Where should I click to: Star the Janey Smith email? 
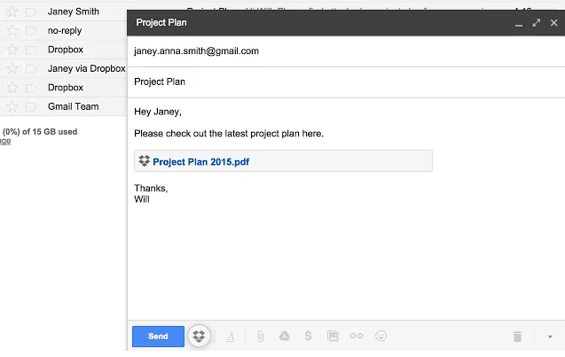click(x=12, y=12)
